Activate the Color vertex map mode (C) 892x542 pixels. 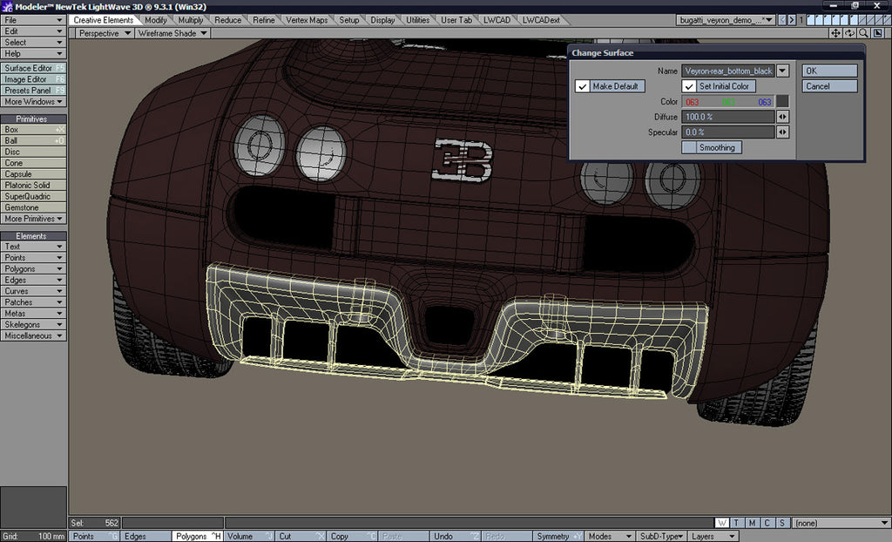tap(767, 521)
